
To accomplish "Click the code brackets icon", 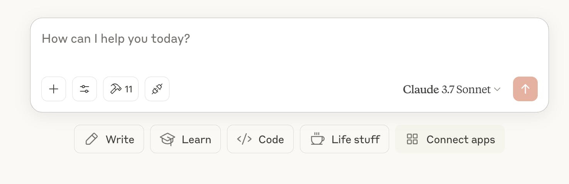I will tap(244, 139).
